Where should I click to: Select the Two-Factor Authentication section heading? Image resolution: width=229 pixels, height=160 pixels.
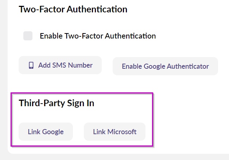click(73, 9)
